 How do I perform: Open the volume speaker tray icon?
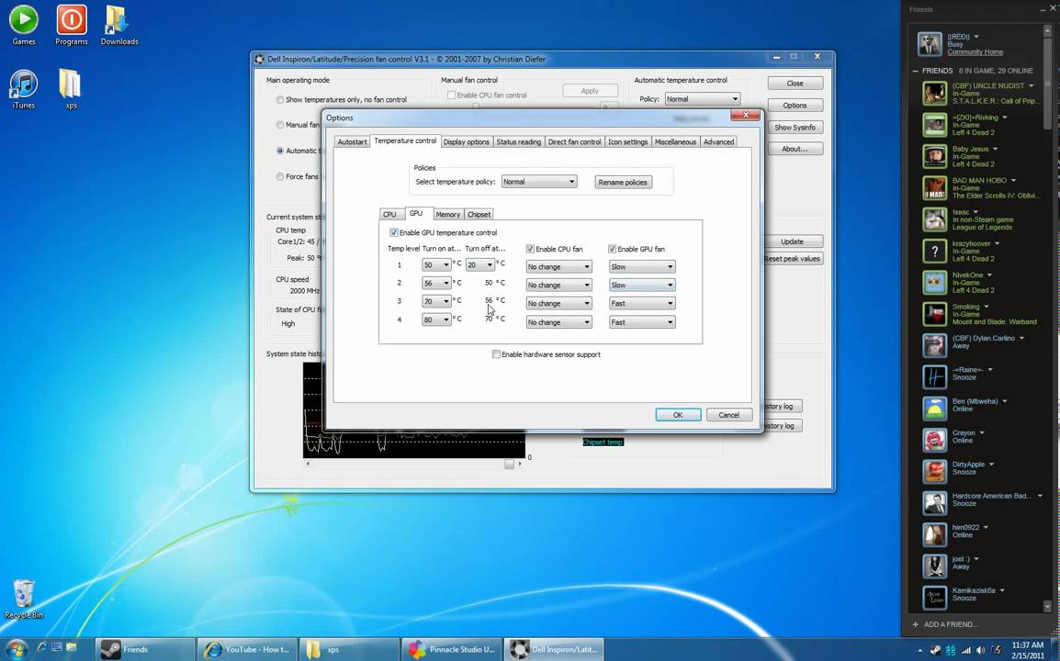point(980,650)
